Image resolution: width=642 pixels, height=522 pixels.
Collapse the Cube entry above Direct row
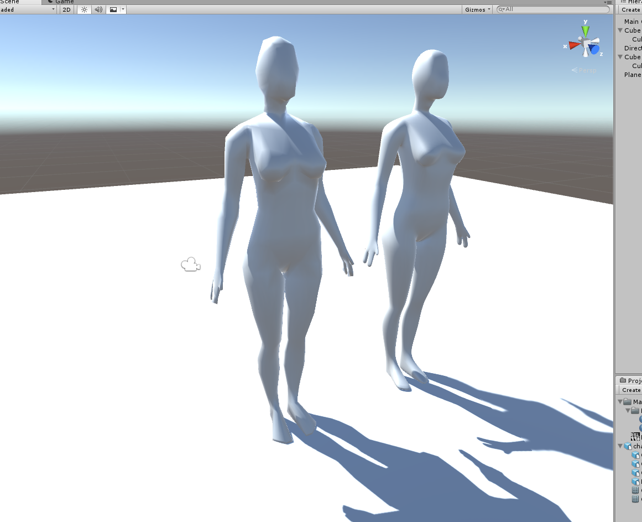pyautogui.click(x=620, y=30)
